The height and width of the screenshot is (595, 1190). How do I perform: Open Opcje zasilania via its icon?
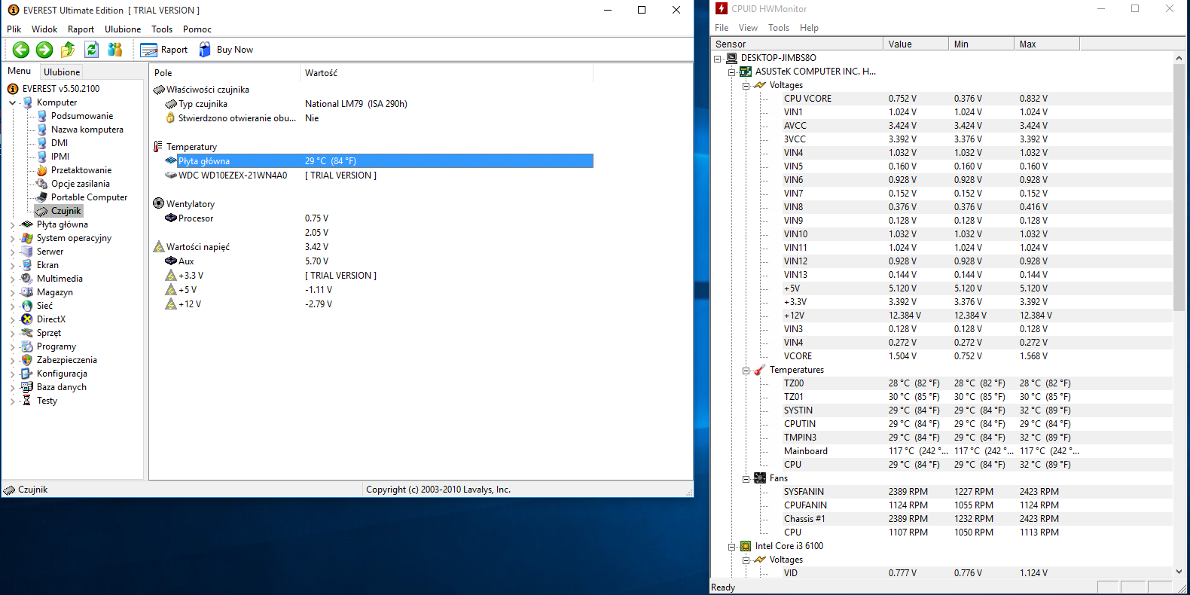42,184
